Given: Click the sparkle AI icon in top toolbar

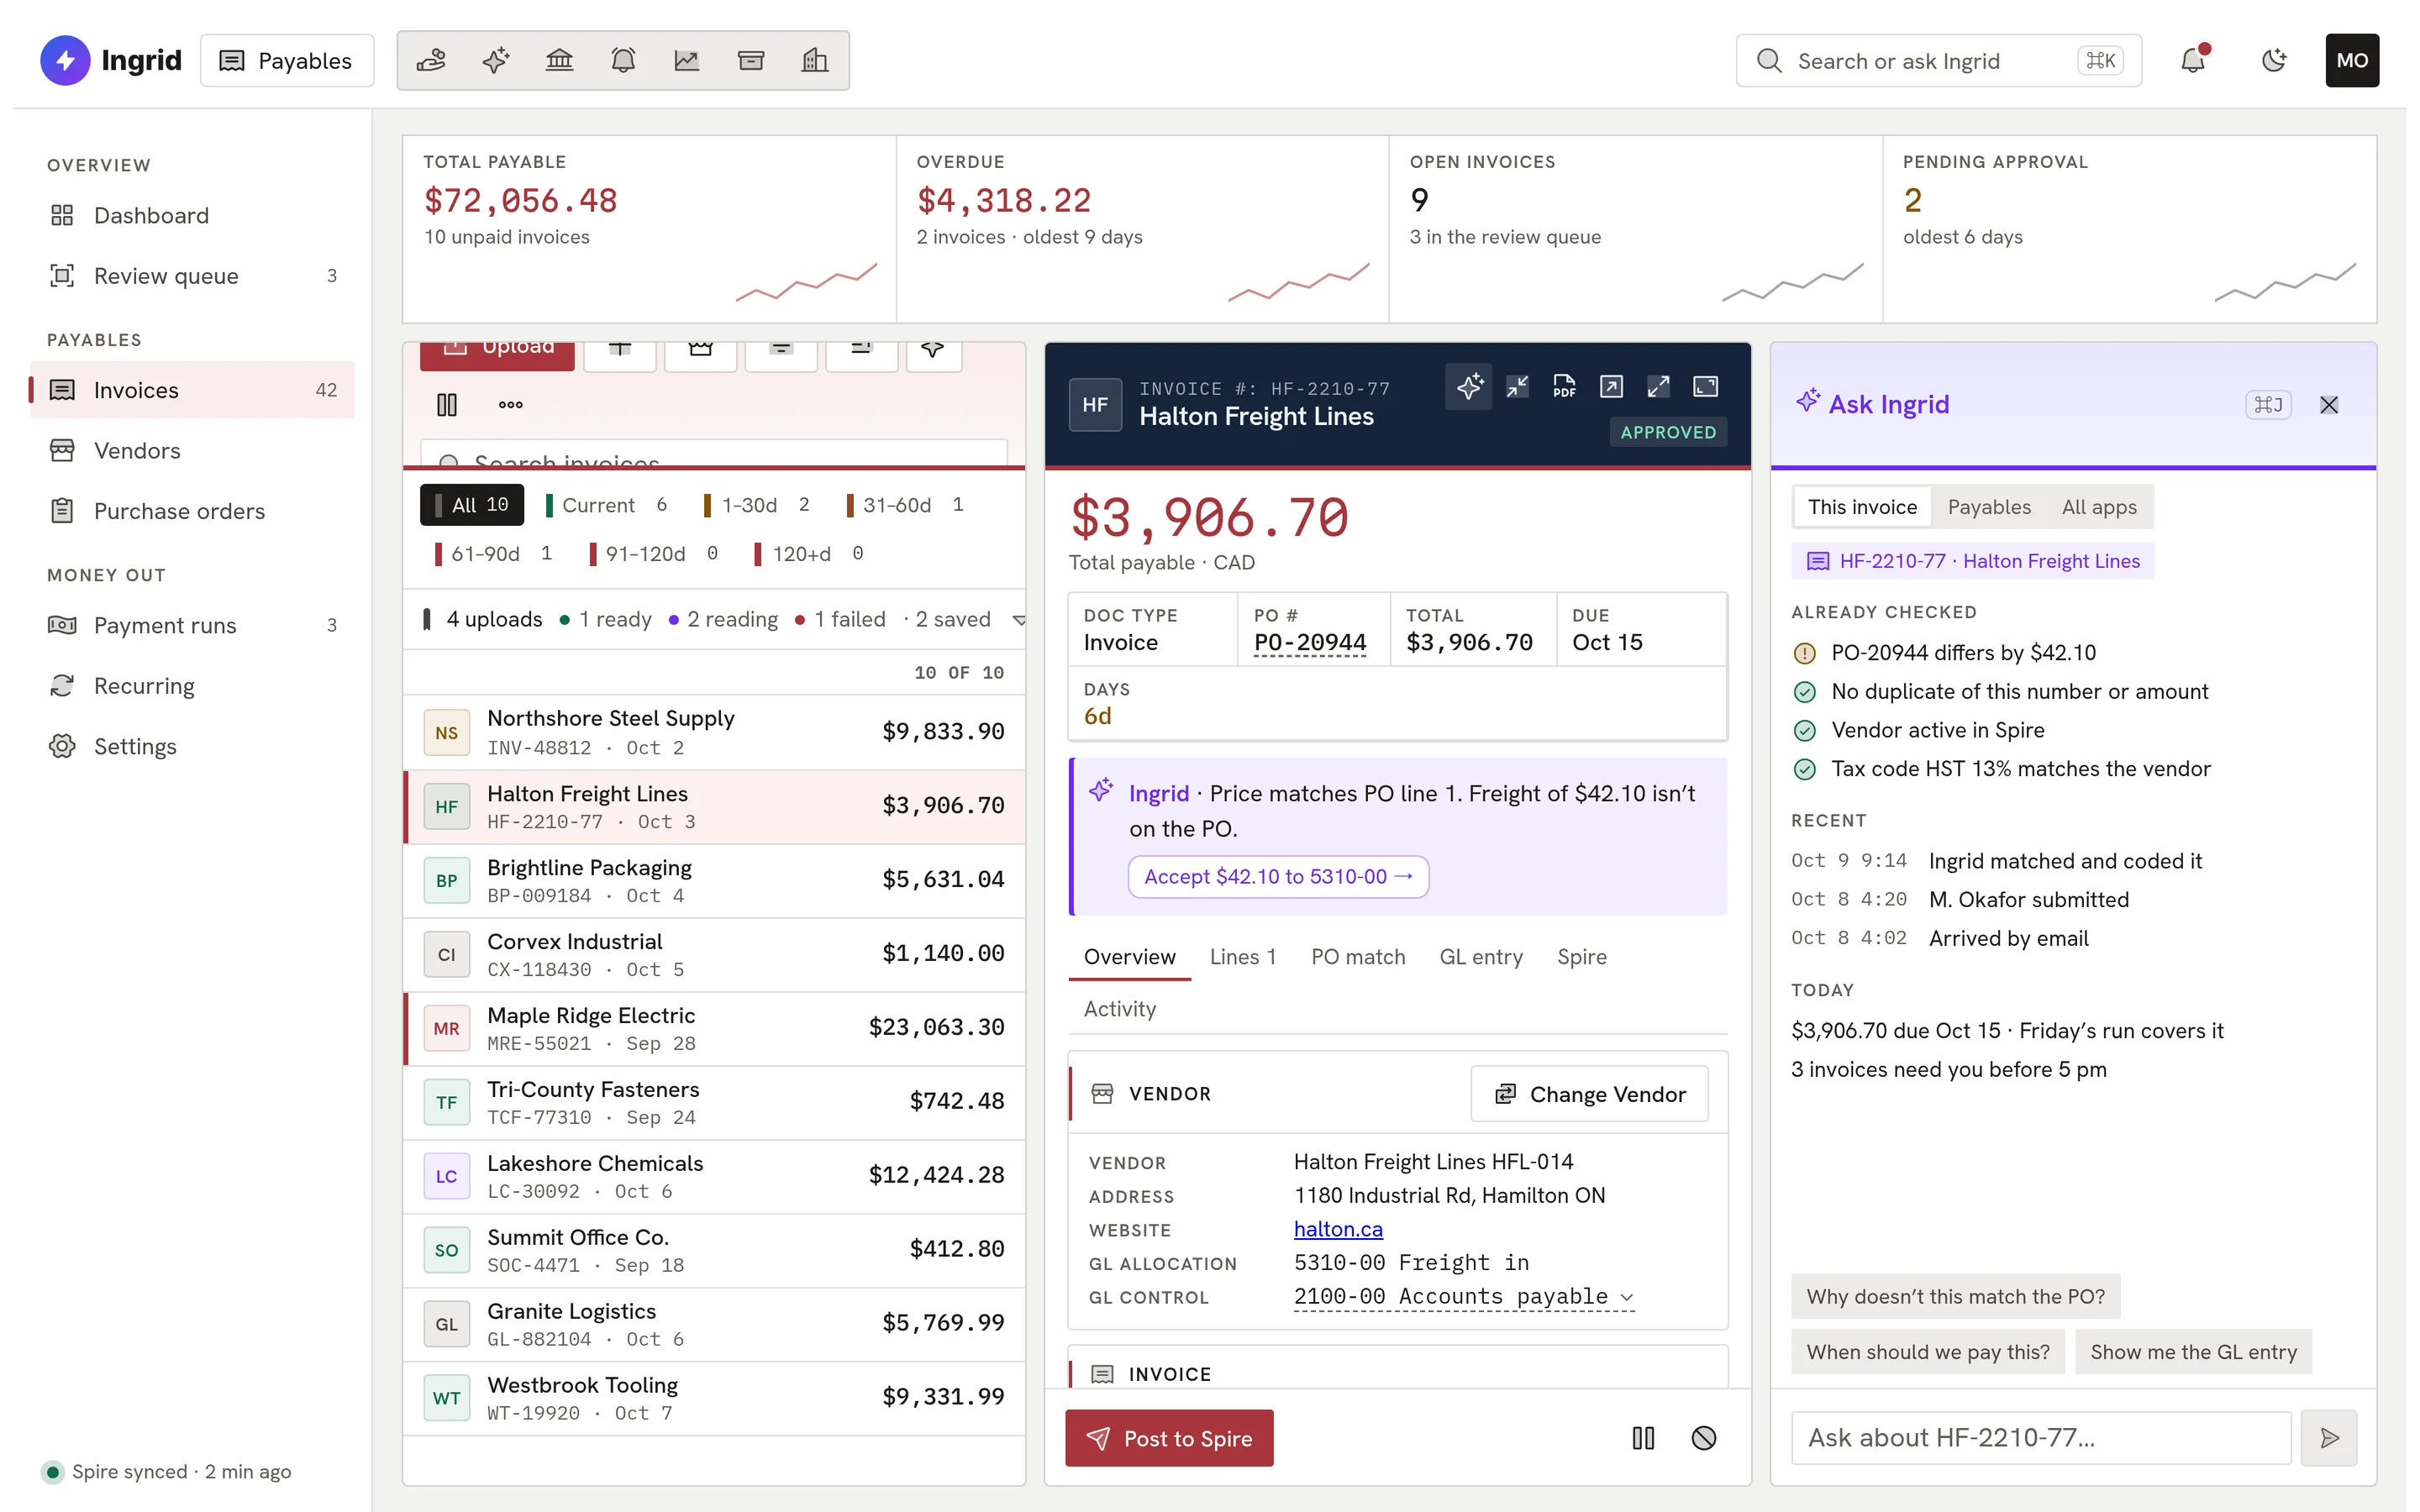Looking at the screenshot, I should (495, 61).
